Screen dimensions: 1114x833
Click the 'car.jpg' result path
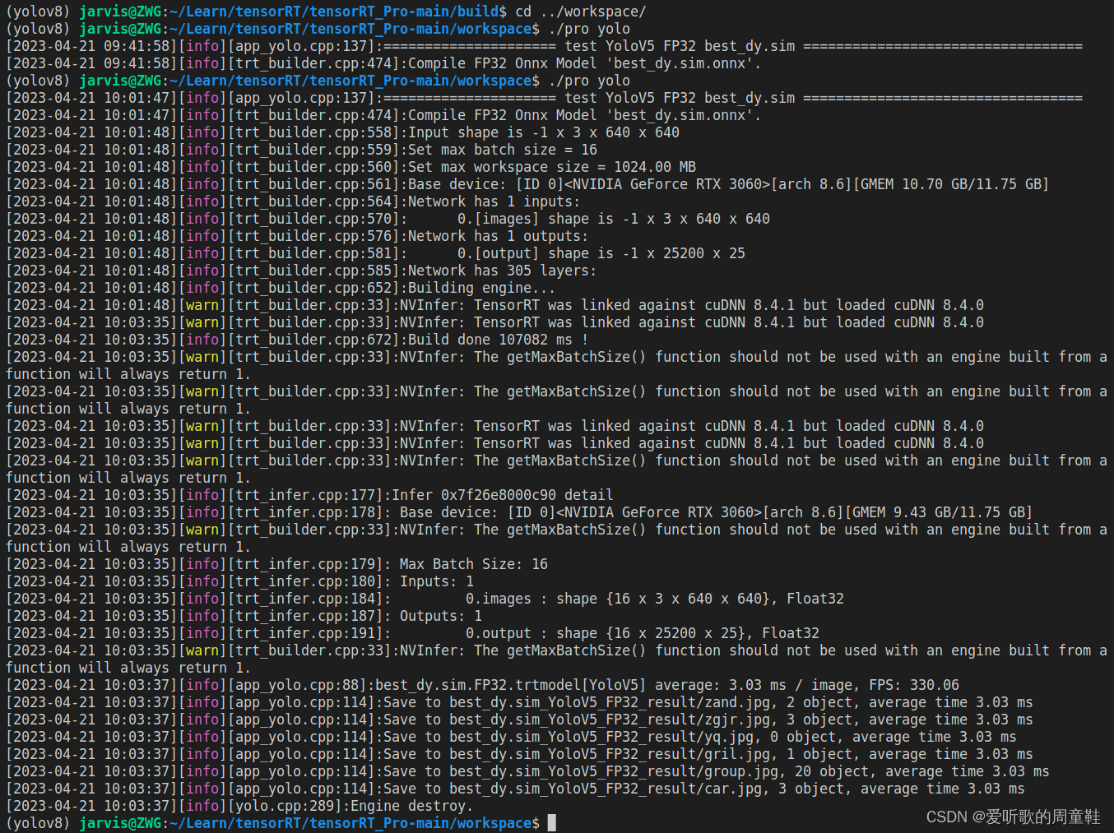pyautogui.click(x=606, y=789)
